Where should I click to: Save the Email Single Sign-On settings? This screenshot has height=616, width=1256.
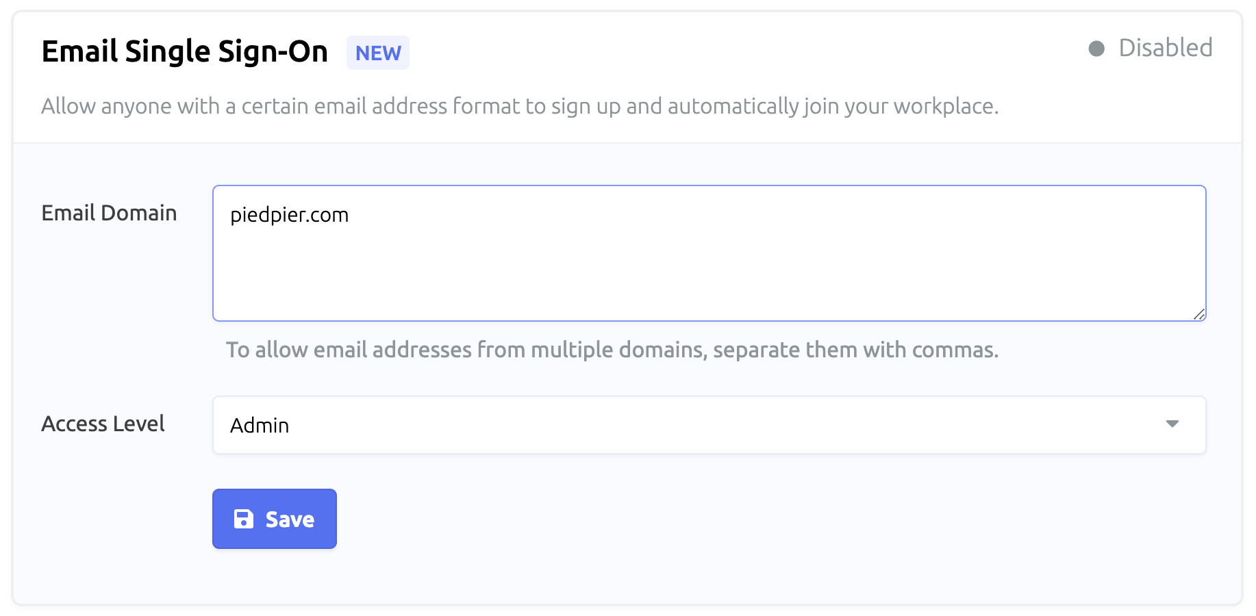click(275, 519)
